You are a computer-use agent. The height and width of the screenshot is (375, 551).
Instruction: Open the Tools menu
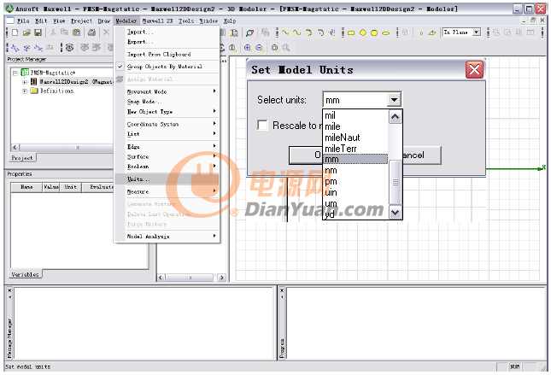click(x=186, y=21)
